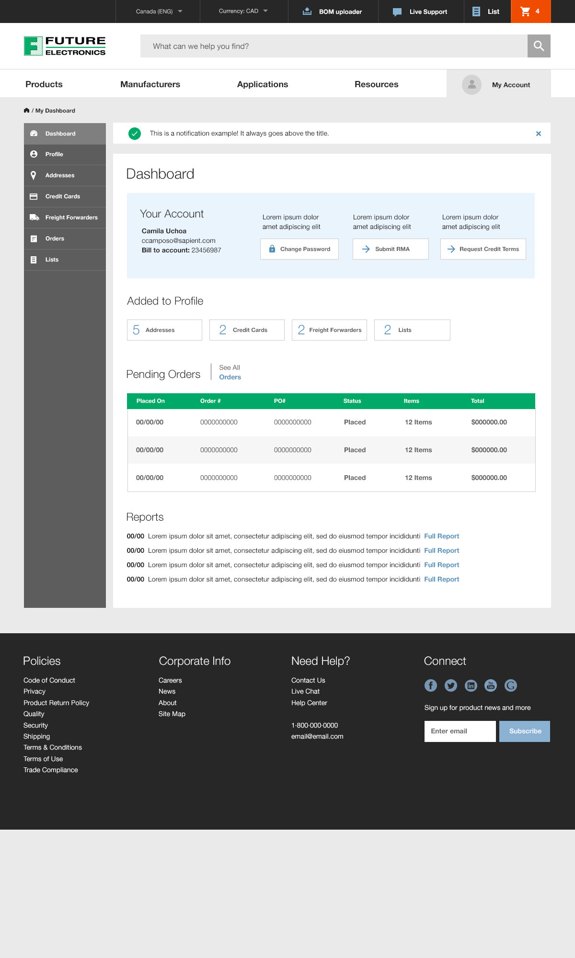Click the Profile person icon in sidebar
The height and width of the screenshot is (958, 575).
[x=34, y=154]
